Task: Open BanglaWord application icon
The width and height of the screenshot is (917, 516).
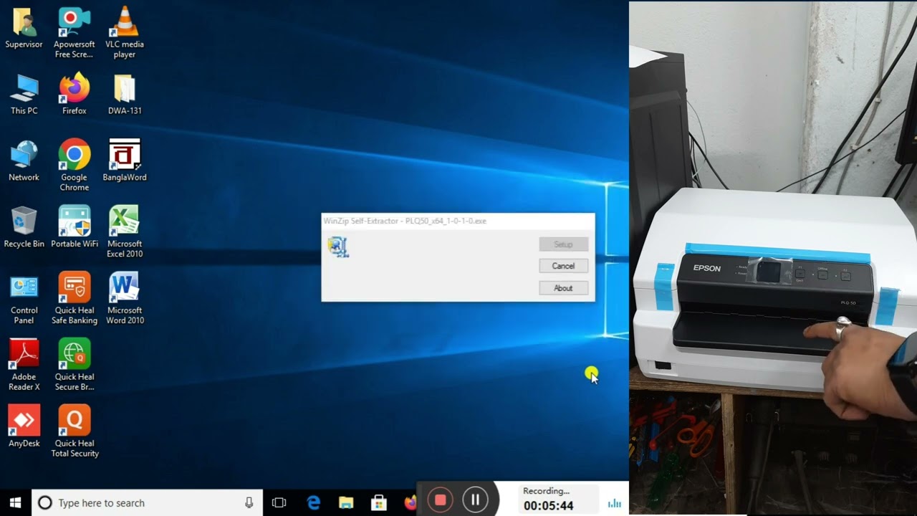Action: pyautogui.click(x=125, y=161)
